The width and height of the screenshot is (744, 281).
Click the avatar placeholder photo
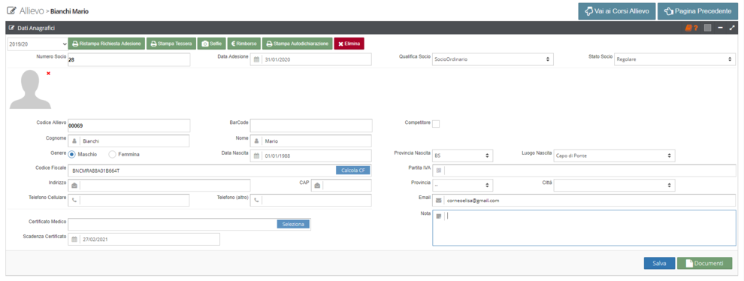30,89
